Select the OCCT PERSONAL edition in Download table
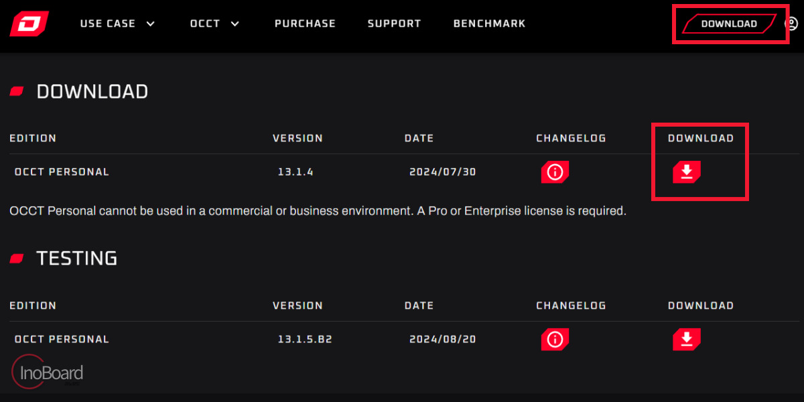 point(62,172)
